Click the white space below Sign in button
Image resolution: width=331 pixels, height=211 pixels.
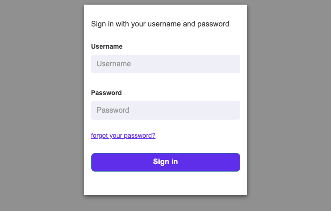[x=165, y=183]
